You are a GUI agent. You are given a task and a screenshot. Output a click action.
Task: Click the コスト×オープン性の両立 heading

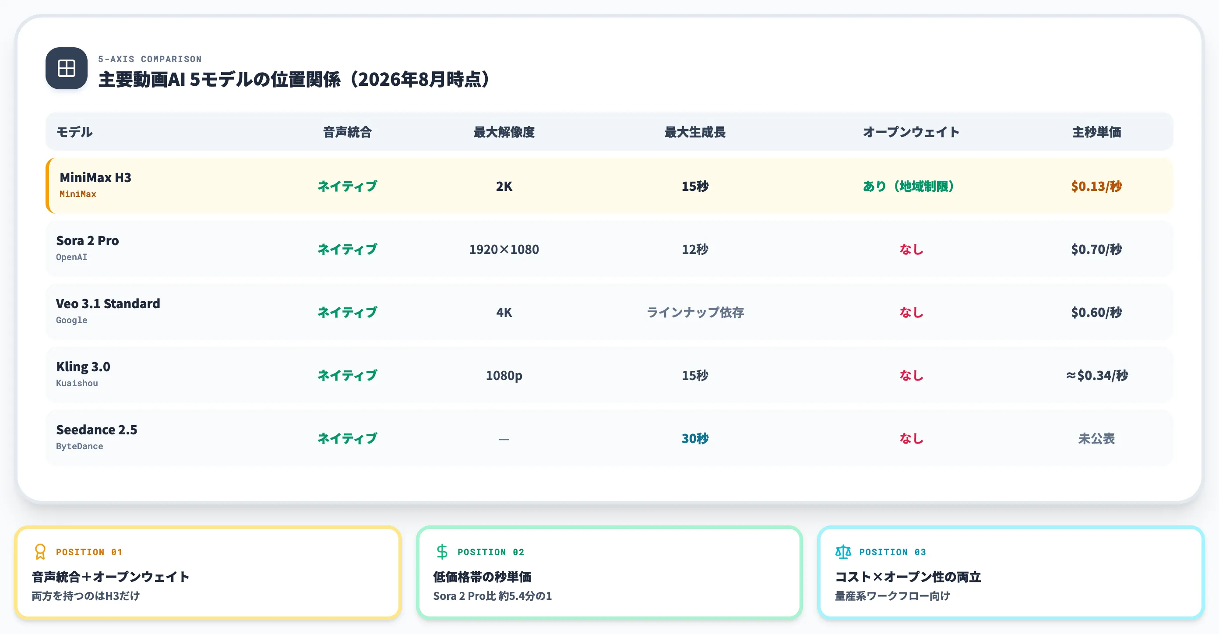(908, 577)
